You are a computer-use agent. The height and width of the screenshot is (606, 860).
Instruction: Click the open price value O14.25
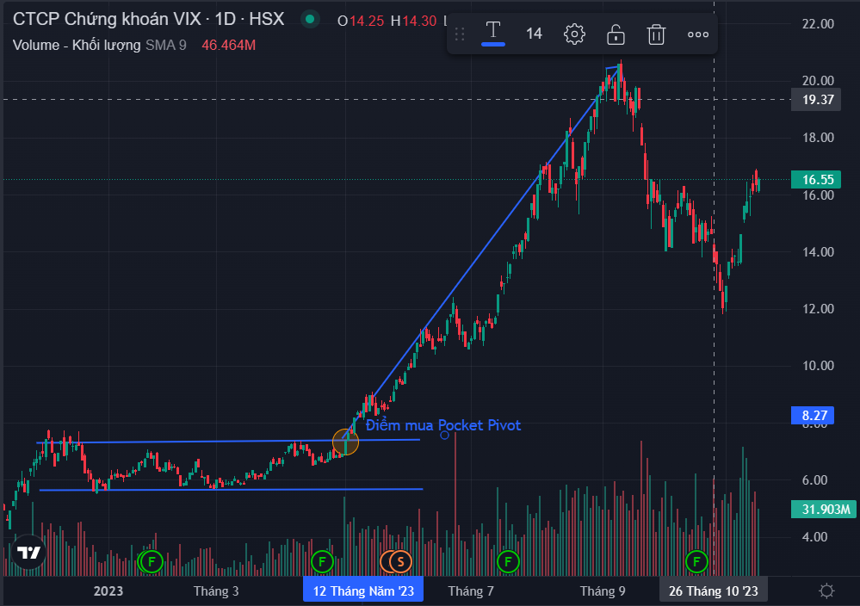361,21
